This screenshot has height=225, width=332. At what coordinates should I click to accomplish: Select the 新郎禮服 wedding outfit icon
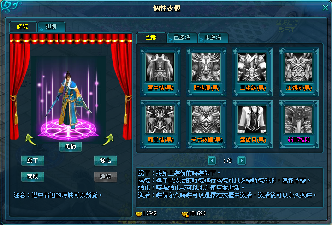[298, 119]
